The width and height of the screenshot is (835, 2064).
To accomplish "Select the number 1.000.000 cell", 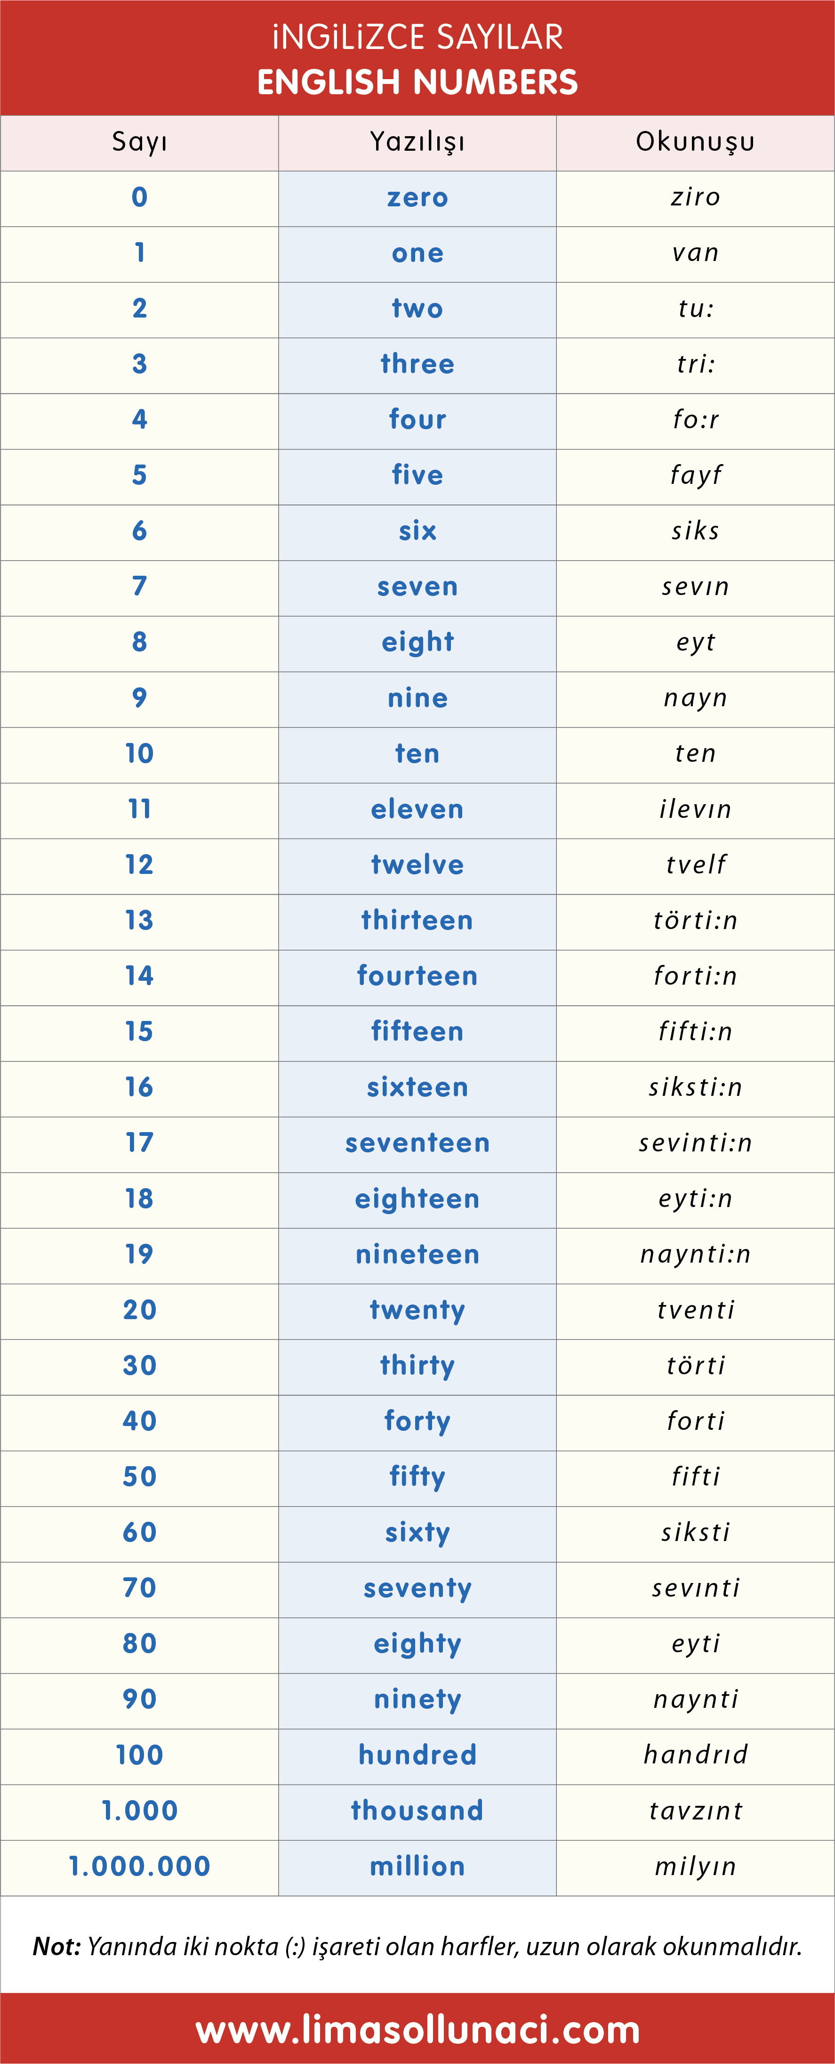I will click(x=139, y=1866).
